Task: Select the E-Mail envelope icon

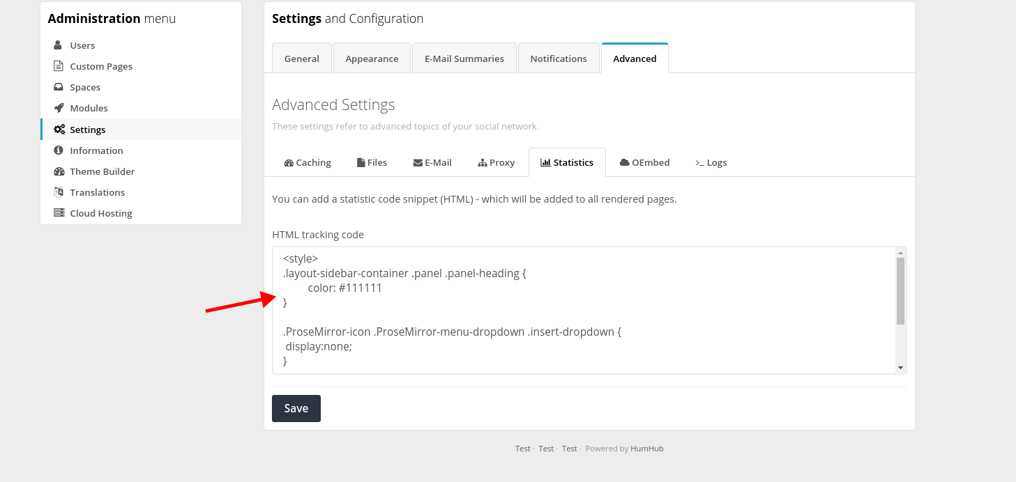Action: [x=416, y=162]
